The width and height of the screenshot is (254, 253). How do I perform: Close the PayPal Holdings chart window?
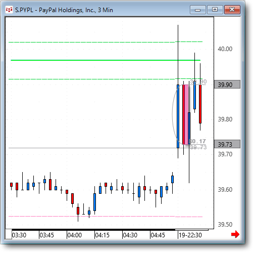(232, 10)
